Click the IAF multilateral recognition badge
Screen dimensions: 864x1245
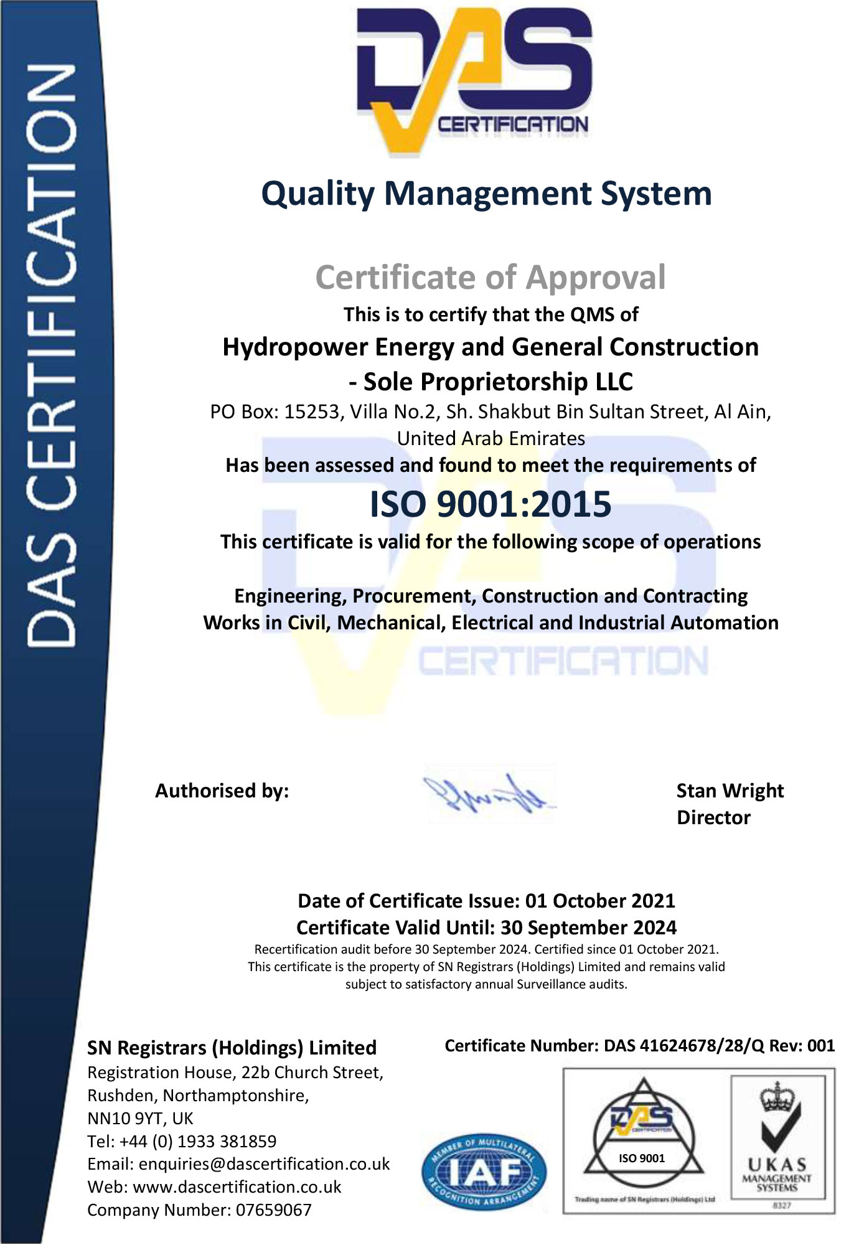coord(484,1172)
